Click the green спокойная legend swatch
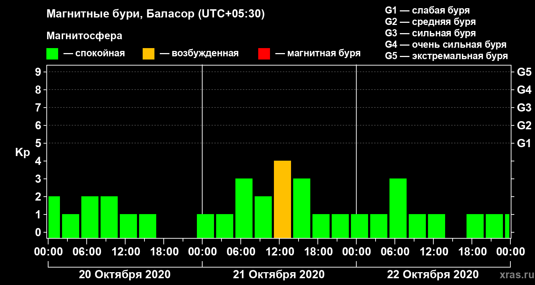535x285 pixels. tap(52, 54)
